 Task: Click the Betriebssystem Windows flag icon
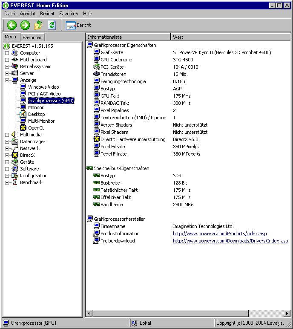click(14, 66)
